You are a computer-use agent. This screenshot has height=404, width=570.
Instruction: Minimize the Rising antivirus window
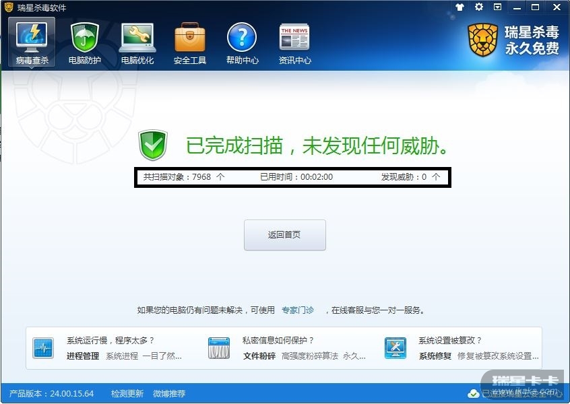point(517,7)
